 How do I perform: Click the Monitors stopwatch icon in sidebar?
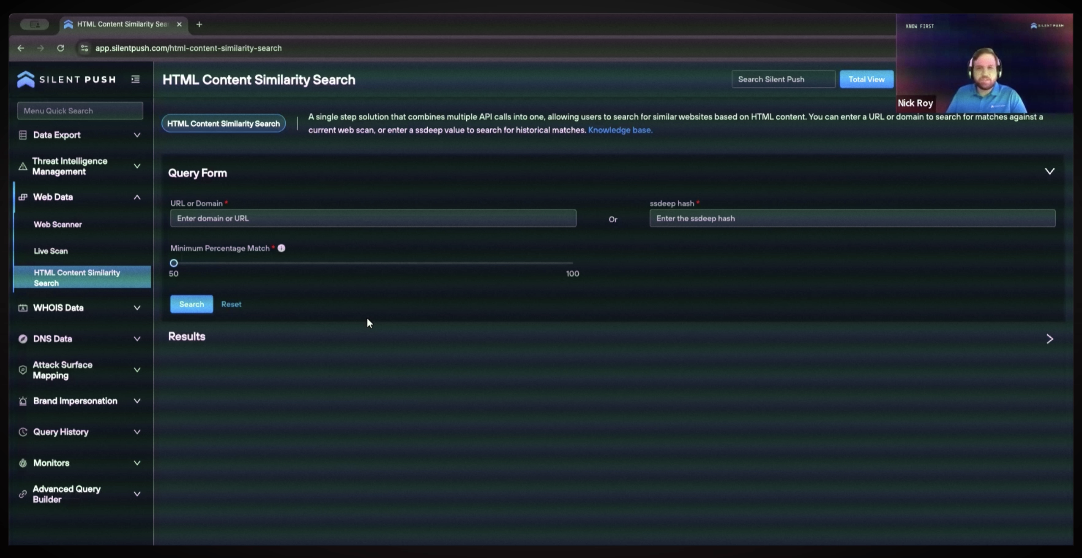(23, 463)
